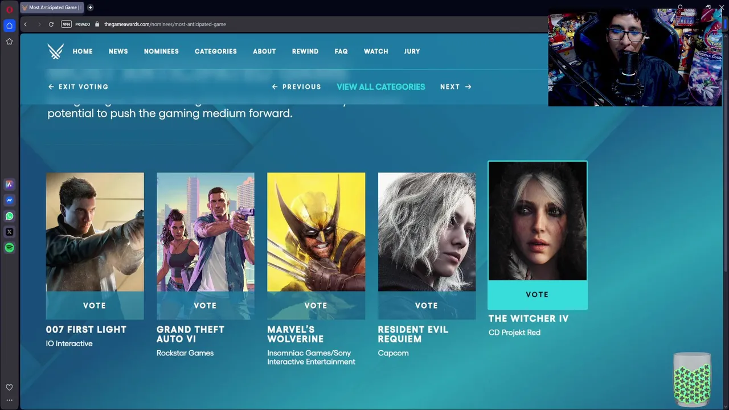Open Aria AI icon in sidebar
Viewport: 729px width, 410px height.
(x=9, y=184)
